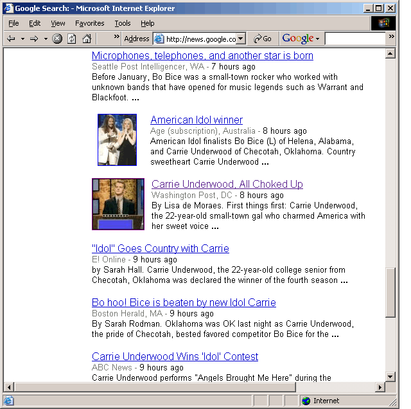Click the Address bar URL field
Image resolution: width=411 pixels, height=409 pixels.
[x=201, y=39]
